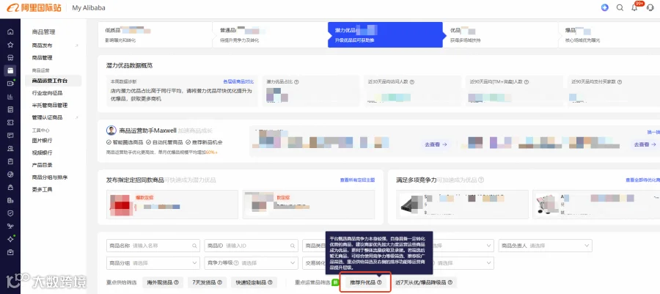Switch to the 潜力优品 tab
The image size is (660, 294).
pyautogui.click(x=385, y=34)
